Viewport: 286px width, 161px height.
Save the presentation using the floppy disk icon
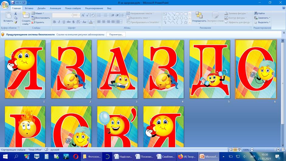[12, 2]
